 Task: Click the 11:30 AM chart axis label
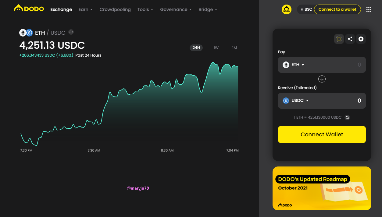point(167,150)
